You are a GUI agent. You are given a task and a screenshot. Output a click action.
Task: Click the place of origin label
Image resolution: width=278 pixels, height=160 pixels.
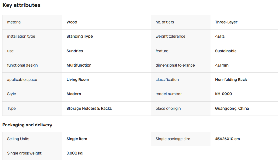[x=168, y=108]
